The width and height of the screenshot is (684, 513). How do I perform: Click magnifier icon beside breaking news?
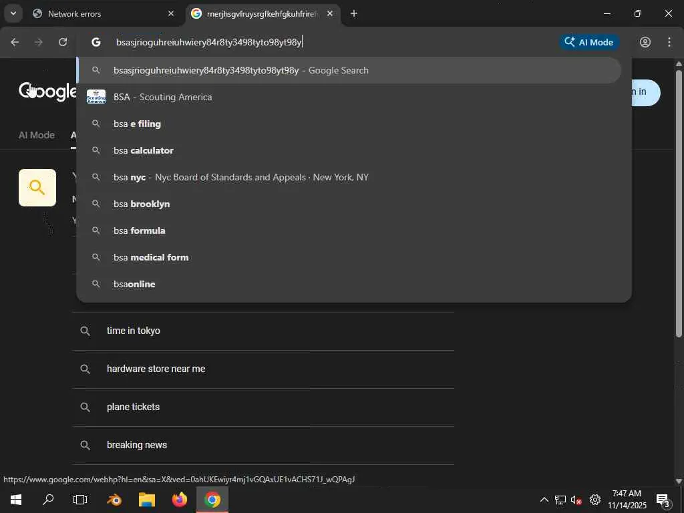tap(85, 445)
